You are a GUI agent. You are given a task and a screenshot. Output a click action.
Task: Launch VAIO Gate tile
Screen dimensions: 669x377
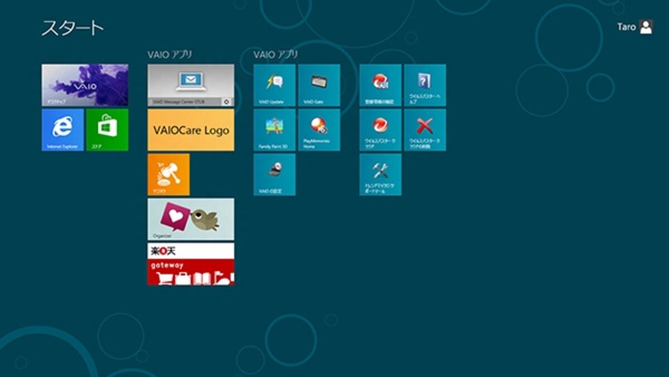coord(319,85)
